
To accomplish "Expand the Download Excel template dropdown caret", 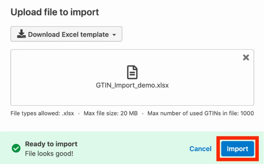I will click(114, 35).
